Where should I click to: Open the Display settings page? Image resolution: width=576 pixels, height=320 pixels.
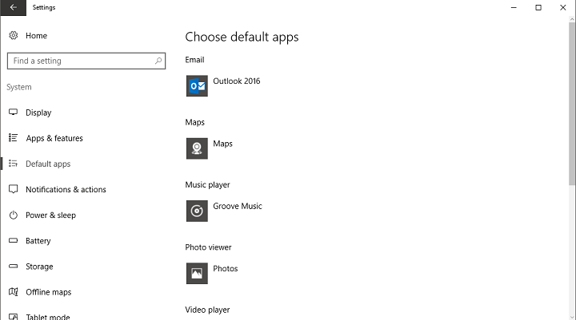point(38,113)
